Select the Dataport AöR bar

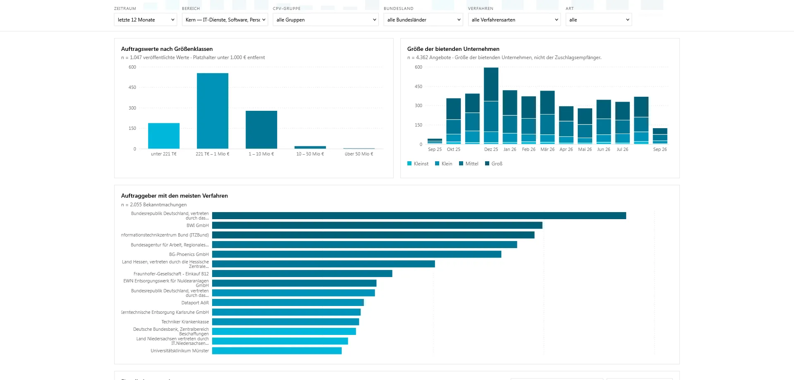coord(288,303)
